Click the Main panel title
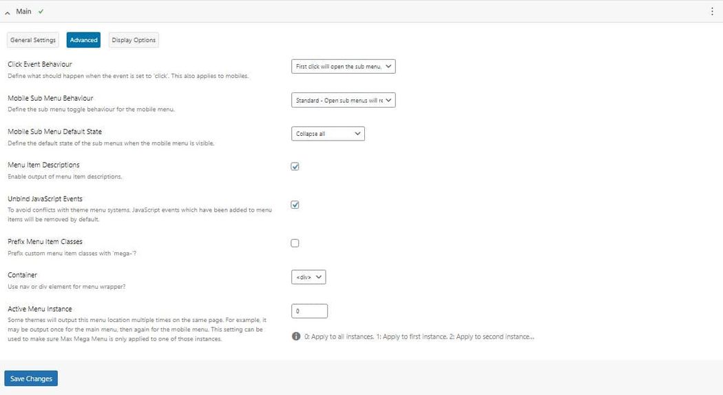The image size is (723, 395). (23, 12)
